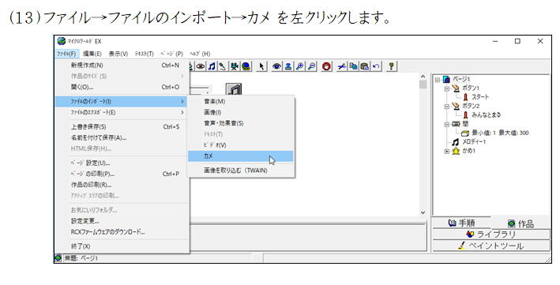Screen dimensions: 560x285
Task: Click the yellow turtle icon beside かめ1
Action: [x=456, y=151]
